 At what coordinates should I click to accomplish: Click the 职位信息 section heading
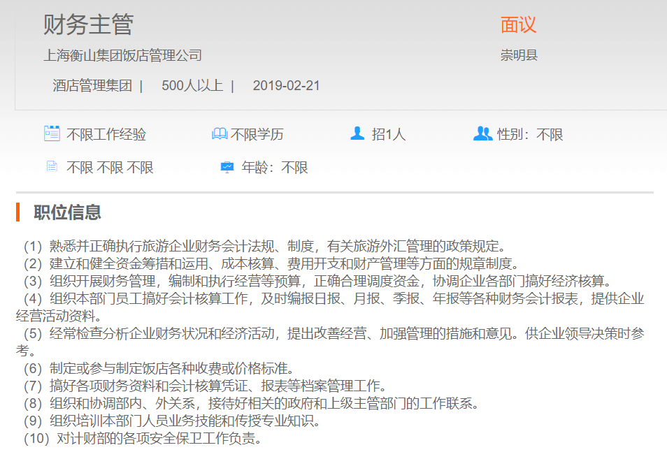pyautogui.click(x=68, y=212)
